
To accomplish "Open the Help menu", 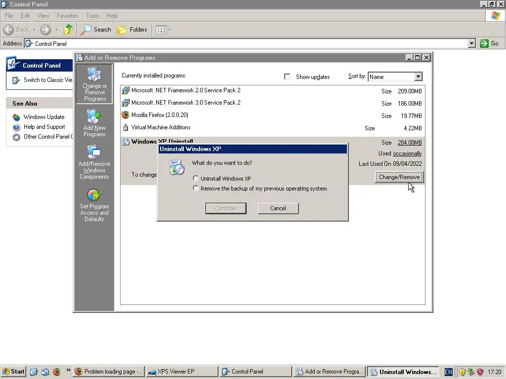I will tap(112, 15).
